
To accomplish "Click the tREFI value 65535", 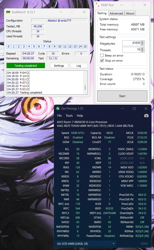I will [110, 209].
